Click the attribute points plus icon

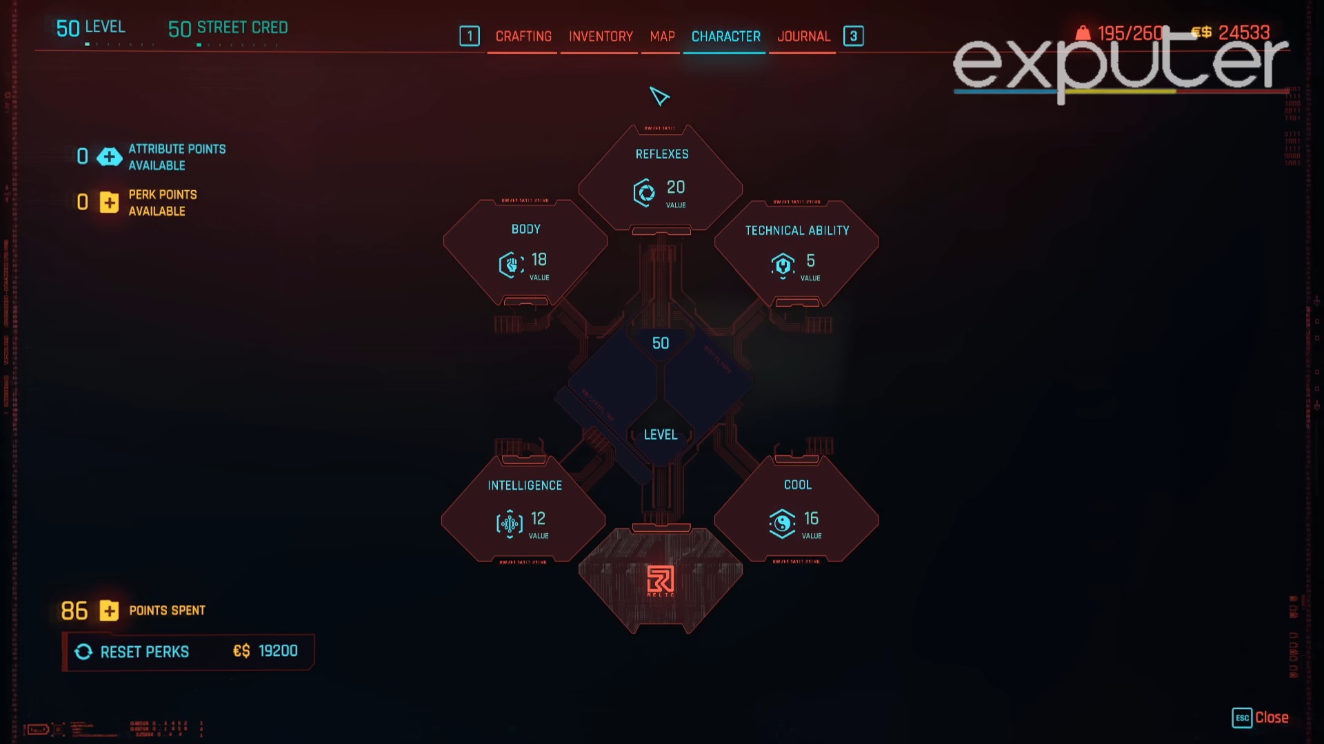point(108,156)
